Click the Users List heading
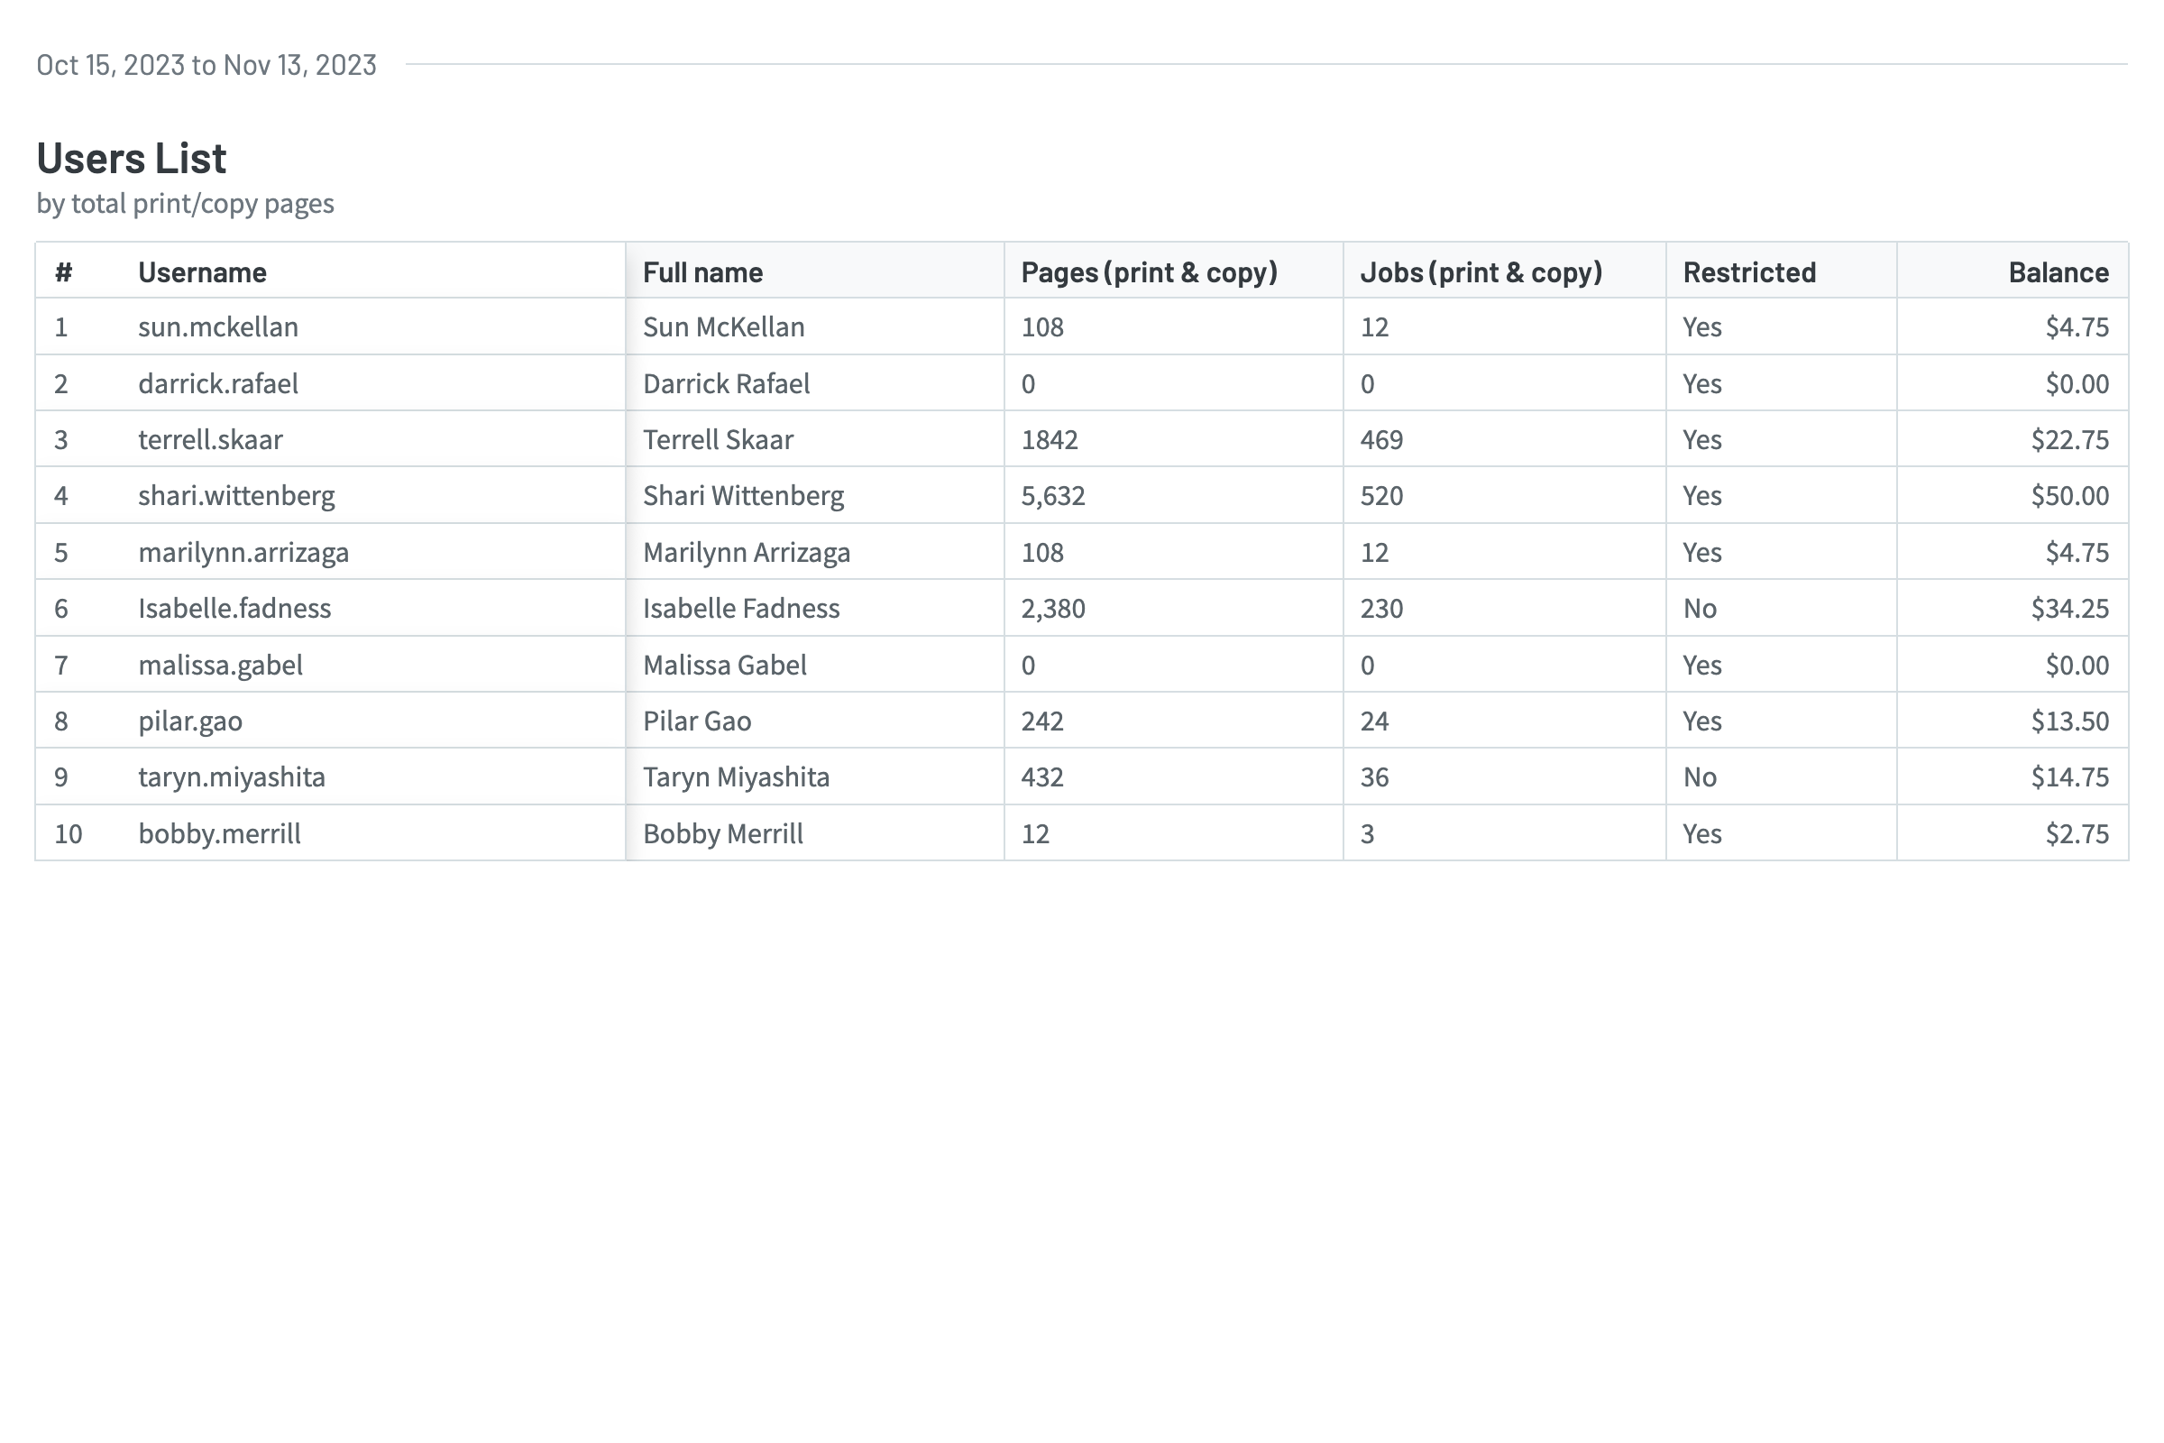Viewport: 2164px width, 1443px height. (x=131, y=159)
